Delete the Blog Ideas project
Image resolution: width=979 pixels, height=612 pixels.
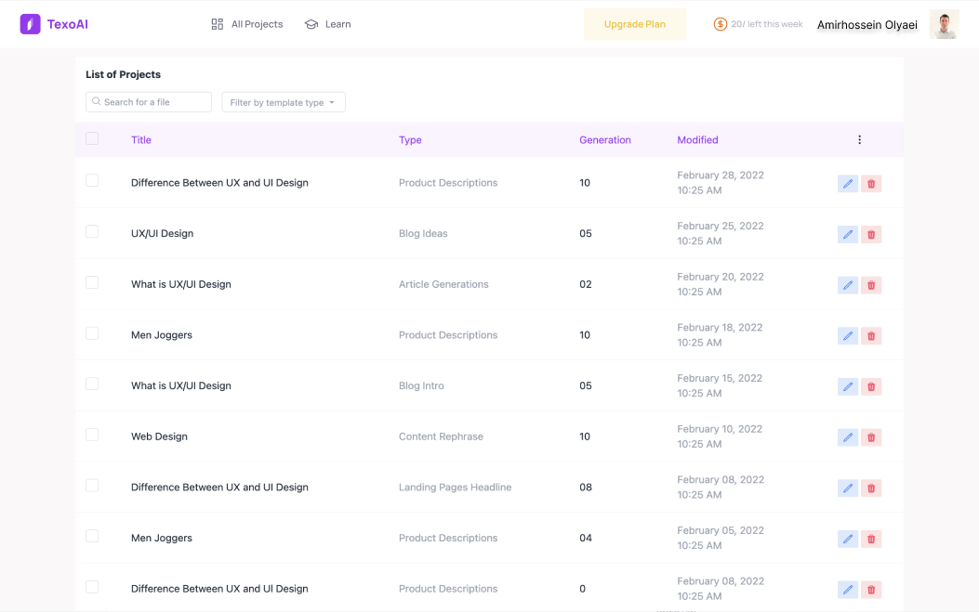pos(871,235)
